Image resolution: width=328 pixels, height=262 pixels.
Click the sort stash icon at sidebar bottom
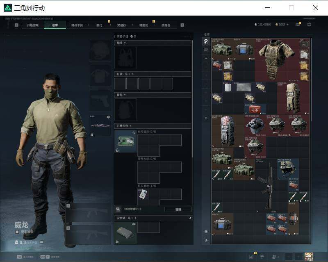(206, 232)
